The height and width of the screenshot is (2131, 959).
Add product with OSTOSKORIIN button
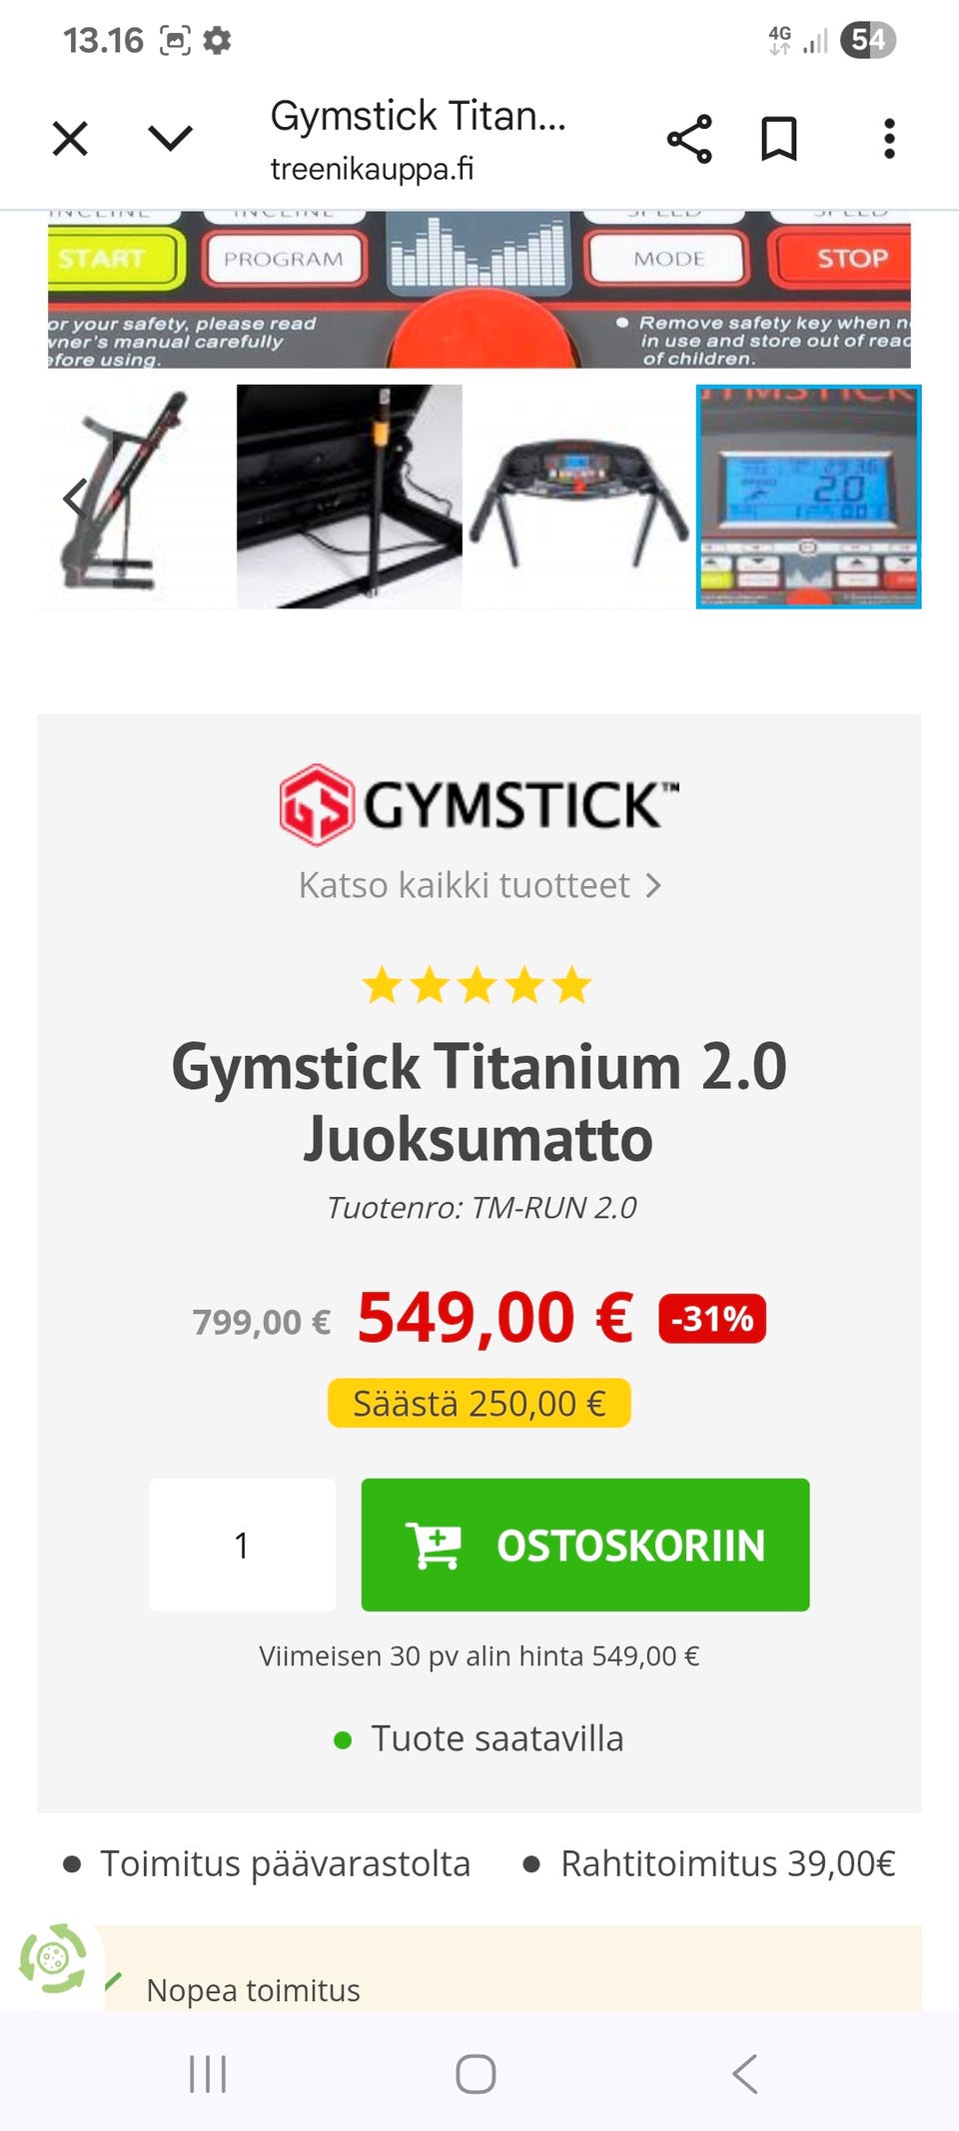click(585, 1545)
